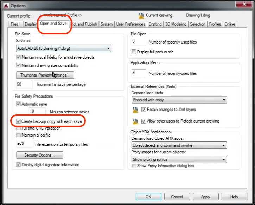
Task: Click the drawing icon next to Allow other users to Refedit
Action: (135, 121)
